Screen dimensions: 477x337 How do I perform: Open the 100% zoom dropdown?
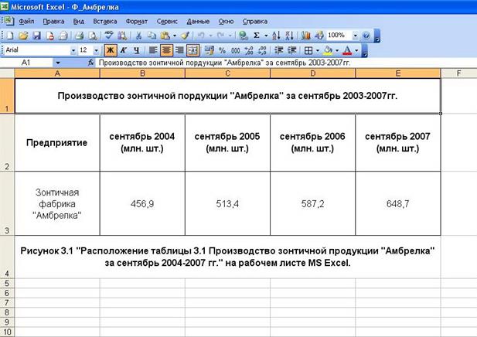pos(356,36)
